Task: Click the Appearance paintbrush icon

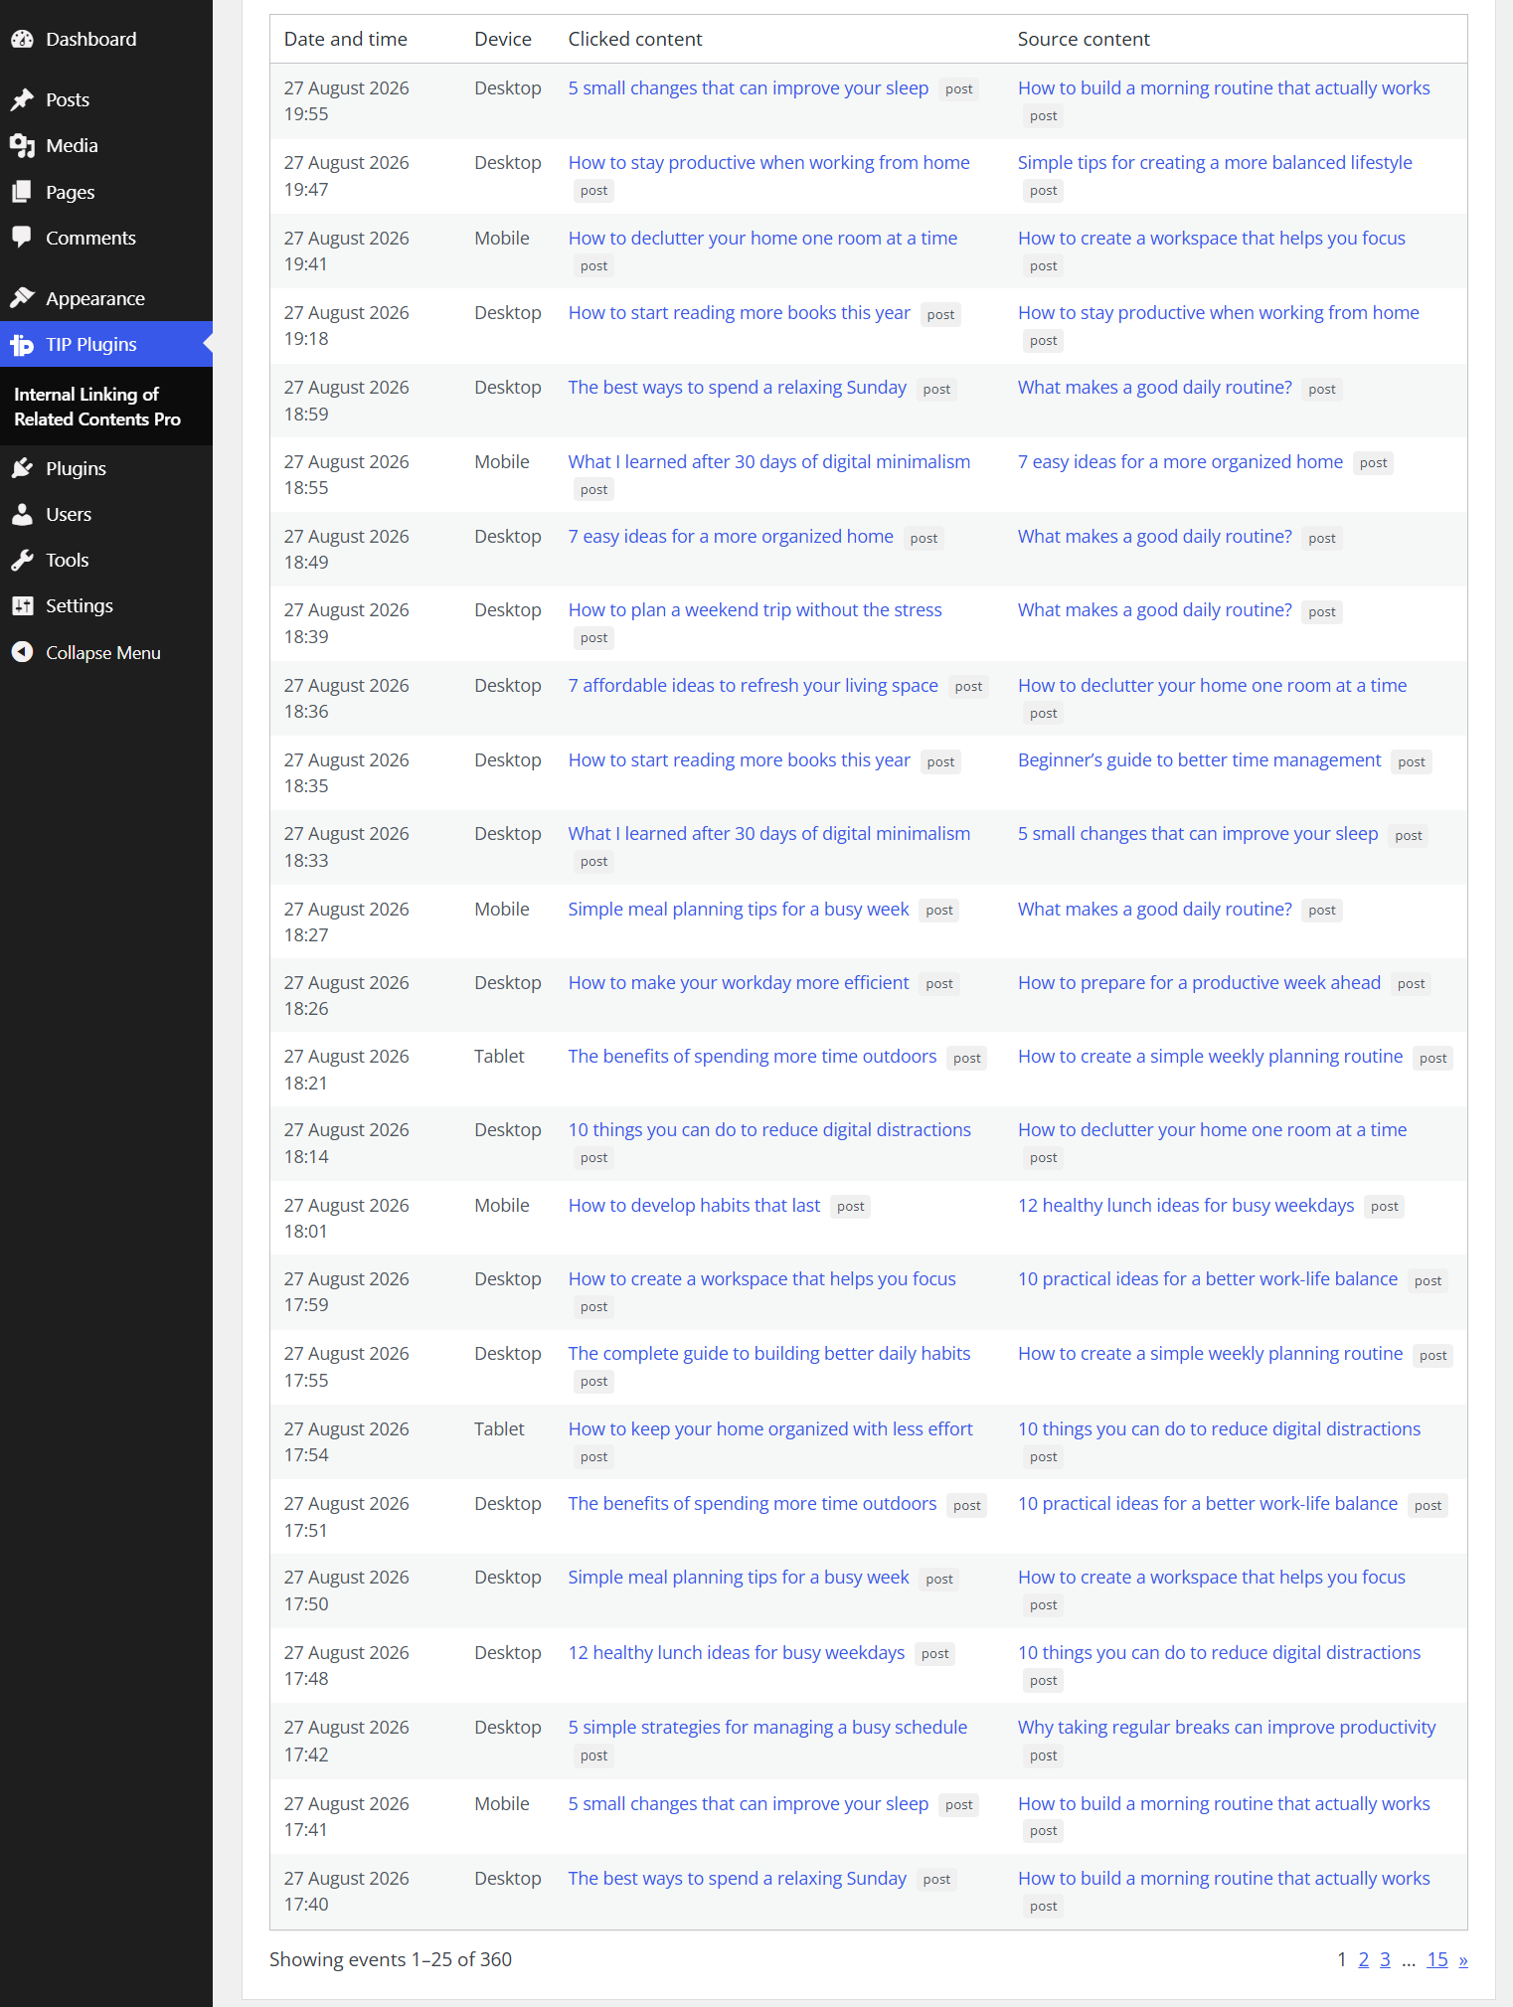Action: pos(22,298)
